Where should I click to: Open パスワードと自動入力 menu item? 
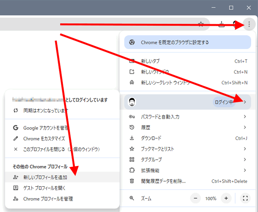pos(187,117)
